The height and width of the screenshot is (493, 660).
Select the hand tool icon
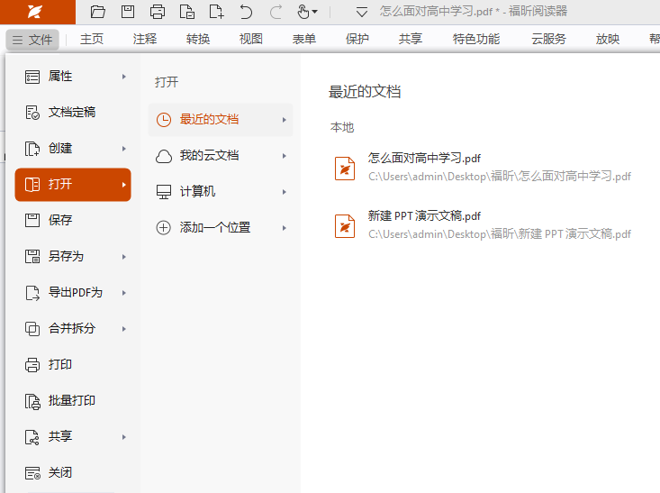(x=303, y=12)
